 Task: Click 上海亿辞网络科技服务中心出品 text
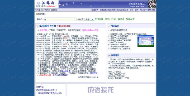coord(49,93)
